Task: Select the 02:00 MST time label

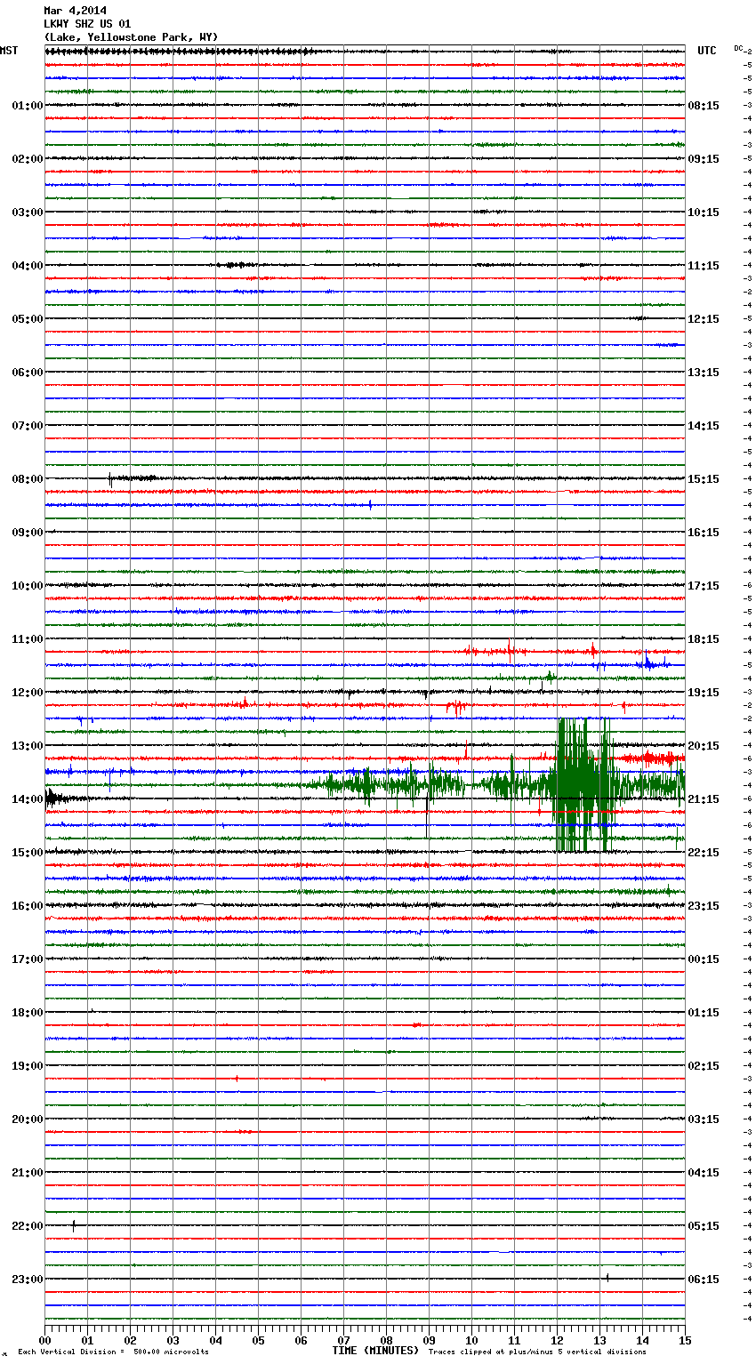Action: (27, 159)
